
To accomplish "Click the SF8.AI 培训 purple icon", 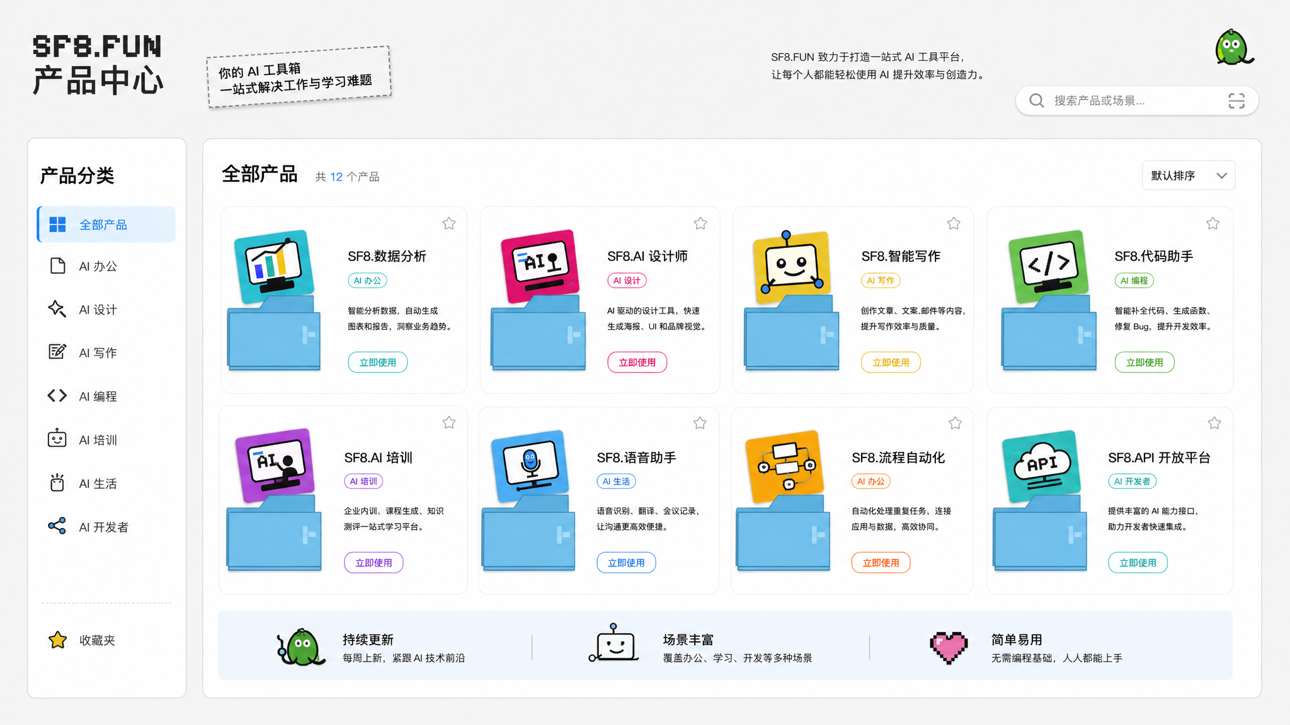I will 275,466.
